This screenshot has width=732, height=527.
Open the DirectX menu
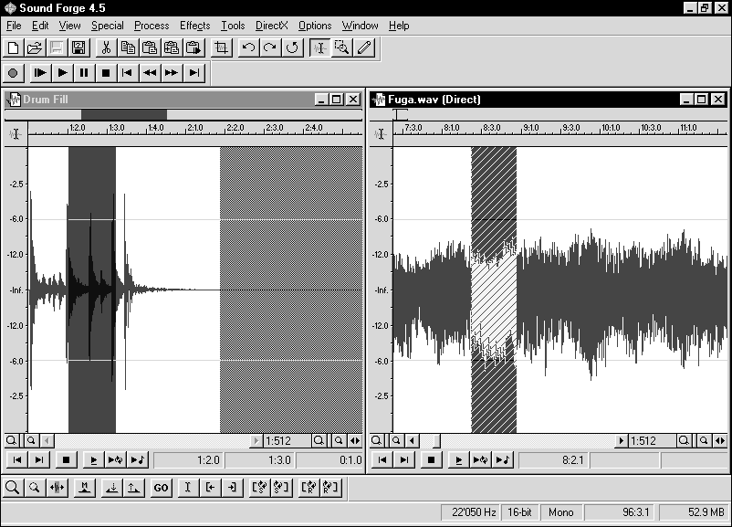271,26
